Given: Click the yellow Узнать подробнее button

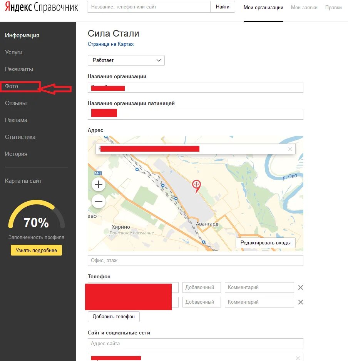Looking at the screenshot, I should (37, 250).
